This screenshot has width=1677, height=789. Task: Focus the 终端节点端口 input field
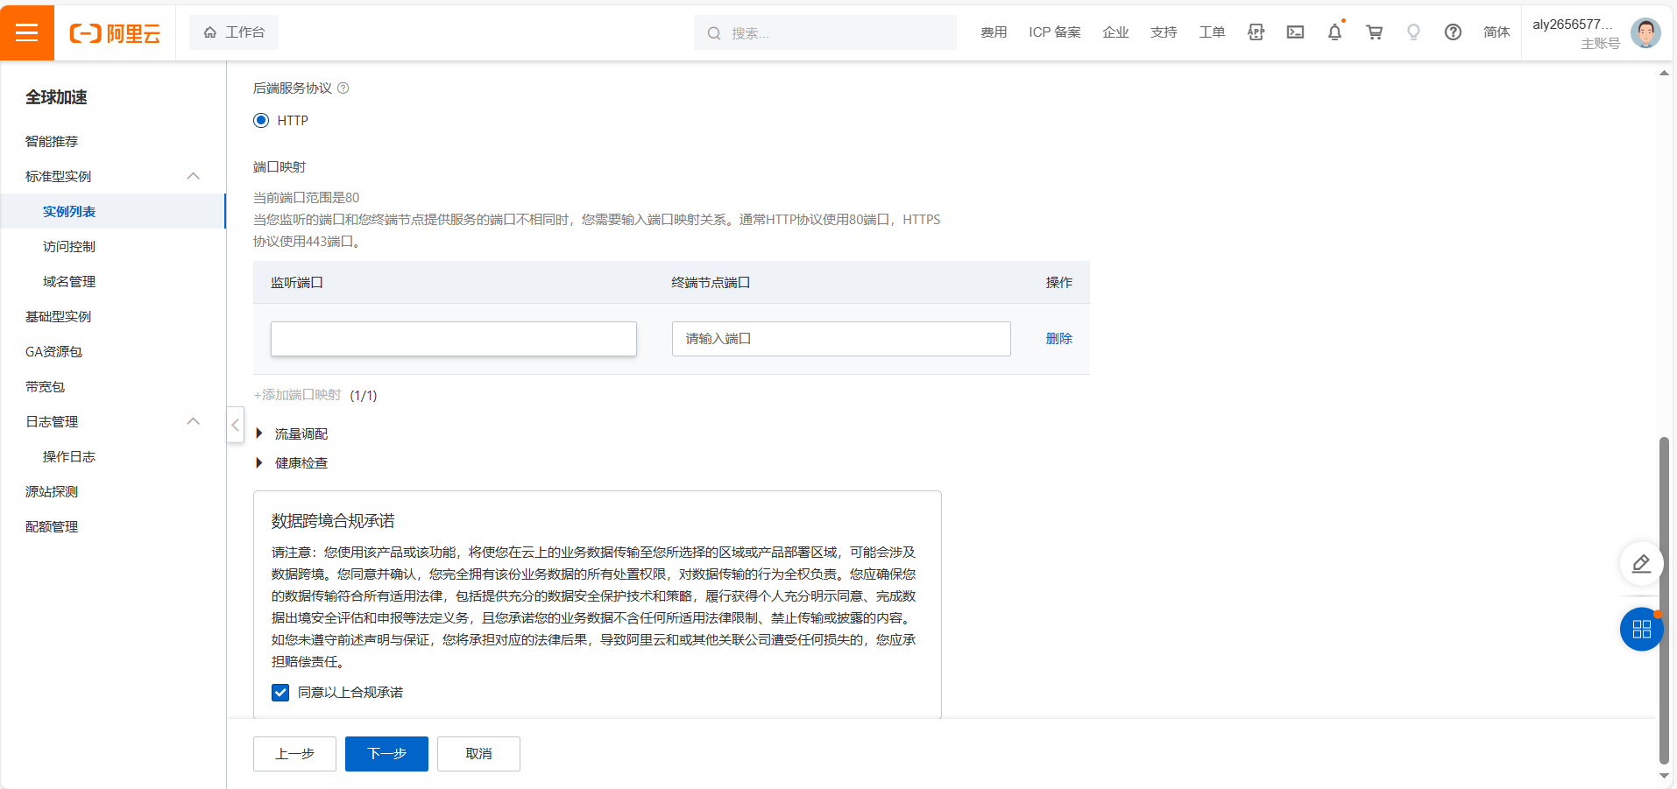pos(841,339)
